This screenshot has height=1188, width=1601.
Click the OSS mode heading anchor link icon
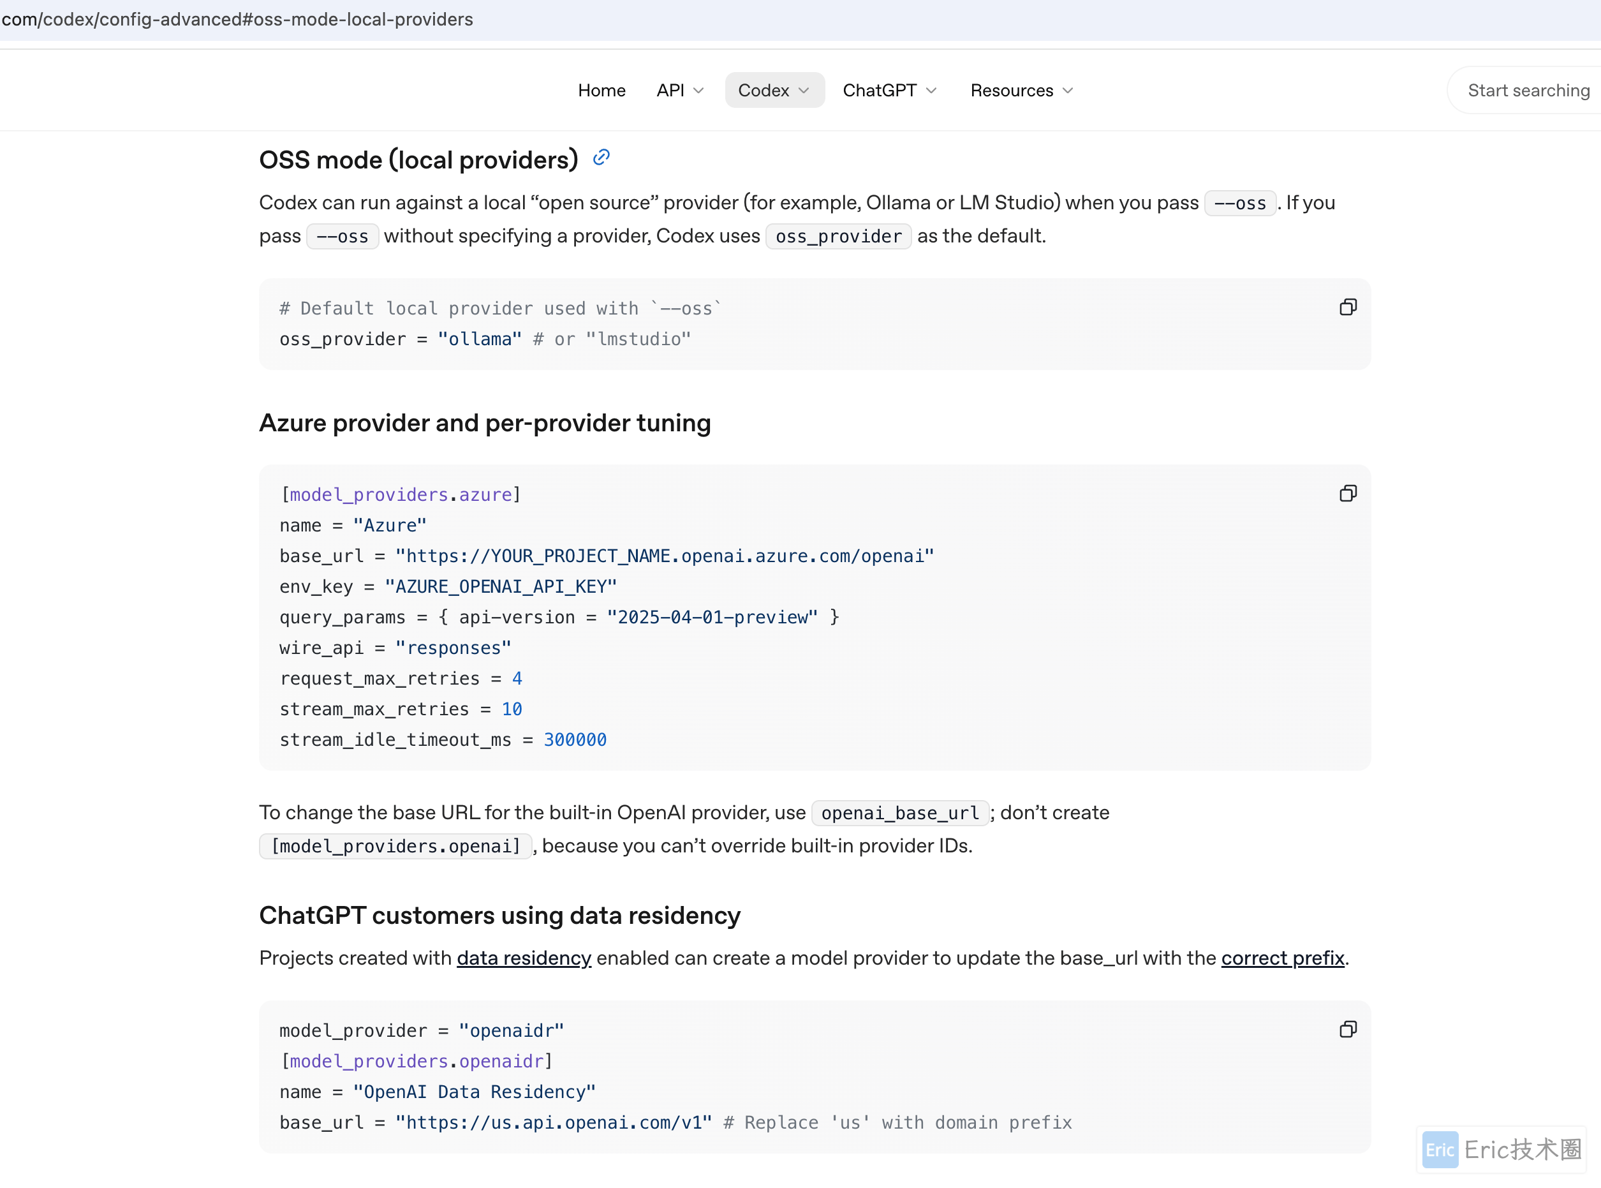601,158
